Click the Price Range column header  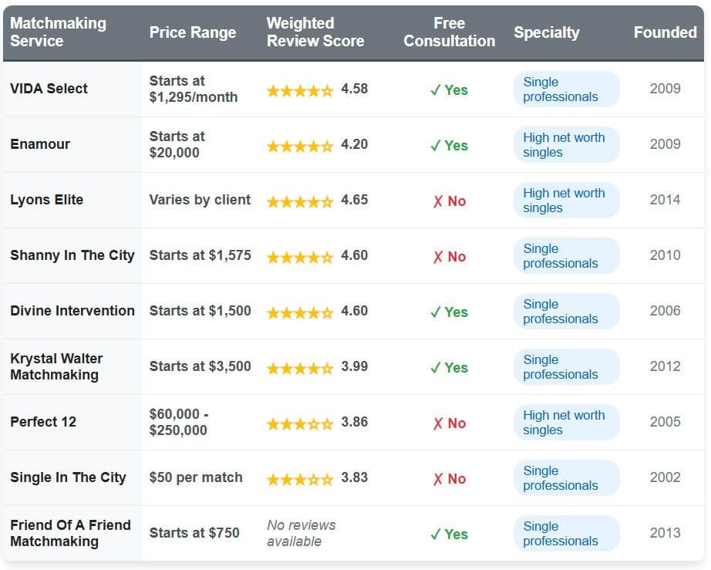(x=192, y=32)
